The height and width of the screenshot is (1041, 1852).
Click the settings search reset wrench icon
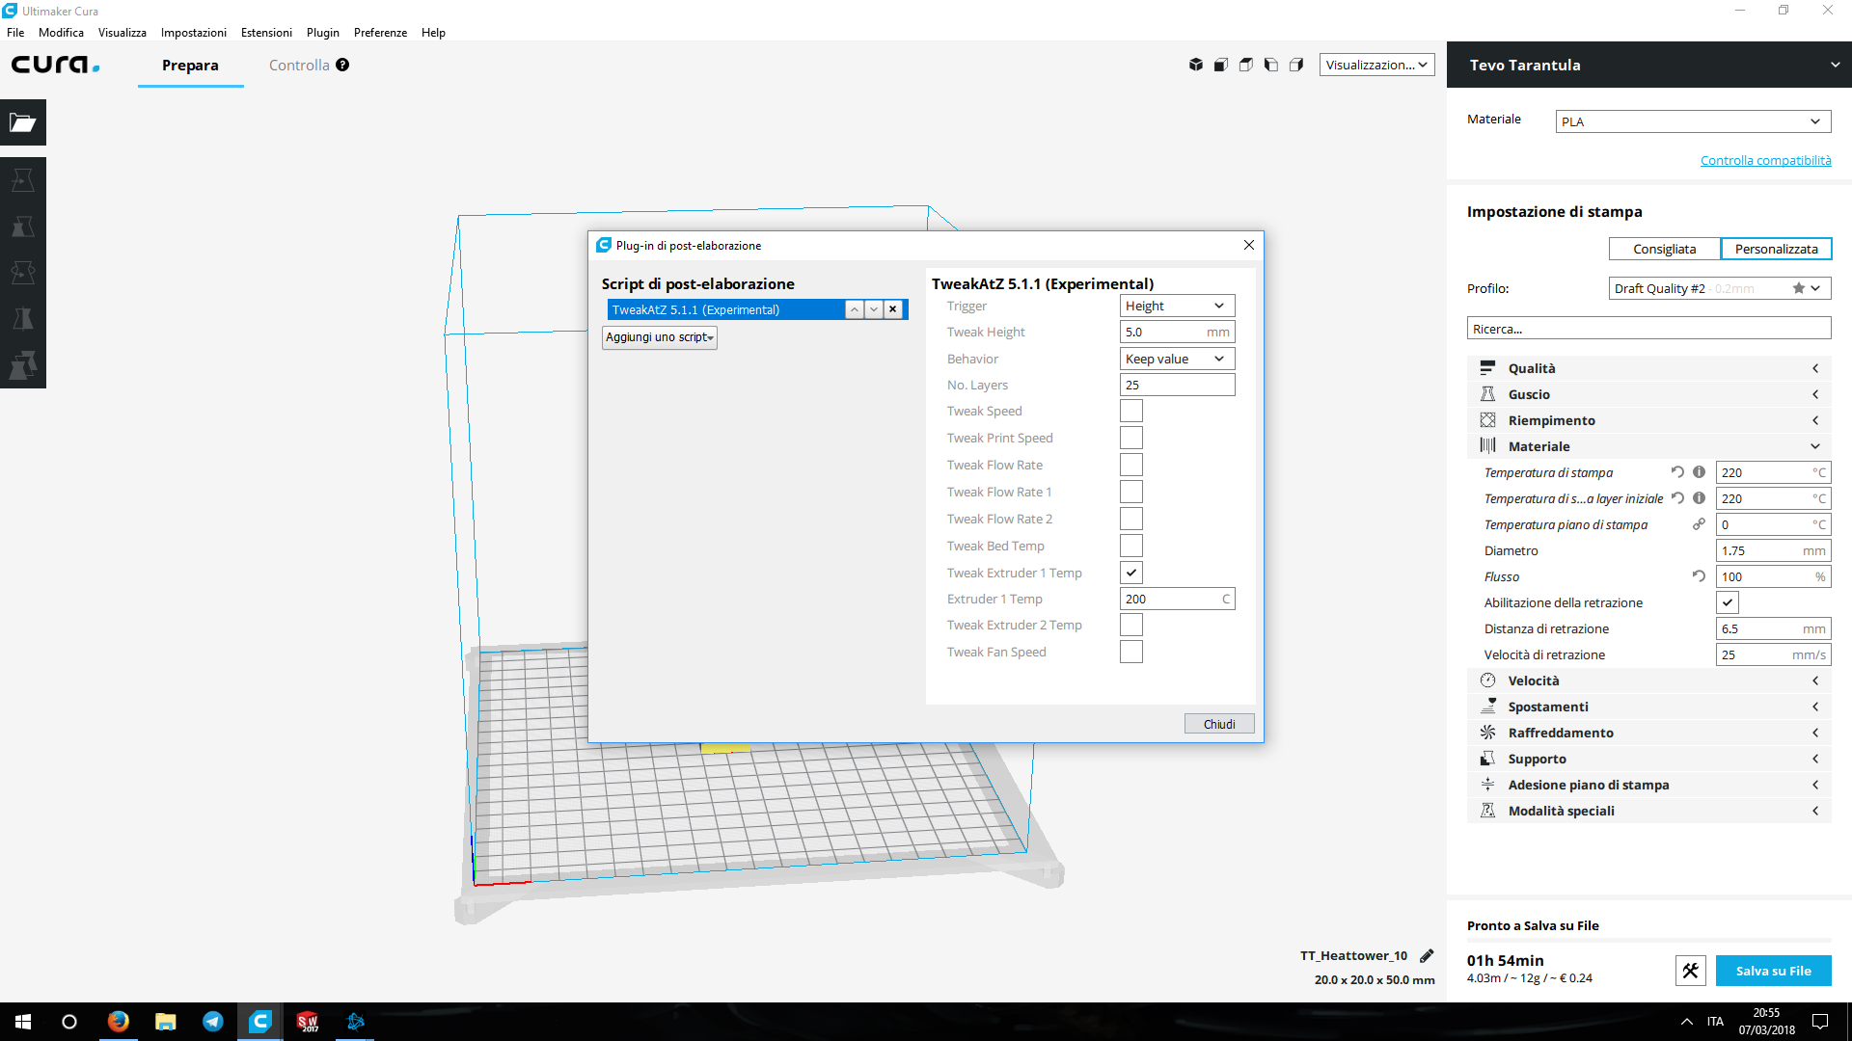[x=1690, y=971]
